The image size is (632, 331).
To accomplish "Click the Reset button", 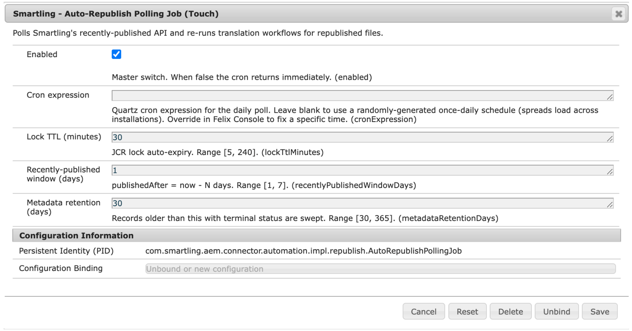I will [467, 312].
